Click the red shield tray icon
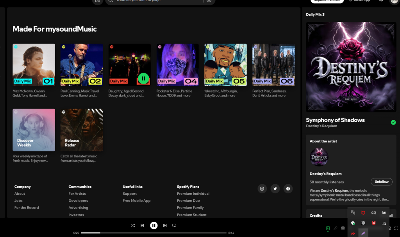This screenshot has width=400, height=237. [x=373, y=223]
